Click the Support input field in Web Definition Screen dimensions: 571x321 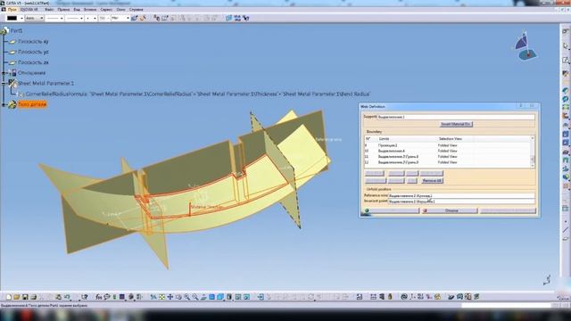coord(456,117)
